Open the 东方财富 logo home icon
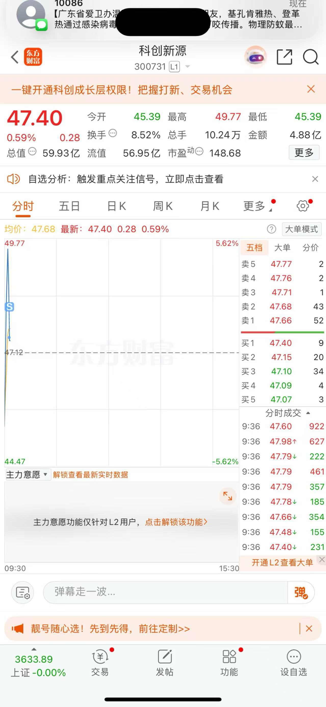Image resolution: width=326 pixels, height=707 pixels. [x=33, y=57]
